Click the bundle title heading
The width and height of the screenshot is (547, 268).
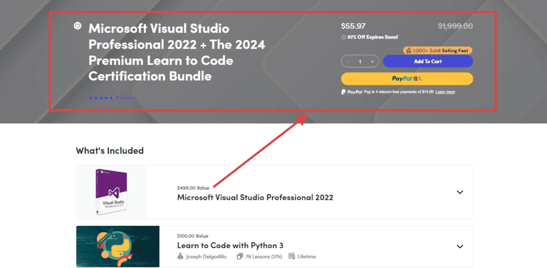point(177,52)
